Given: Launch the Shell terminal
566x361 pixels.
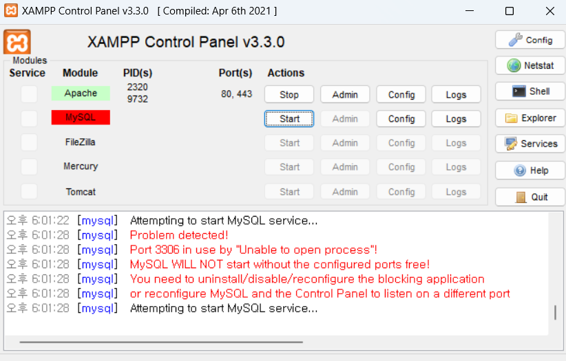Looking at the screenshot, I should (530, 91).
